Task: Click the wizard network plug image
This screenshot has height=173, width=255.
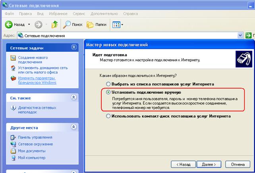Action: pos(244,59)
